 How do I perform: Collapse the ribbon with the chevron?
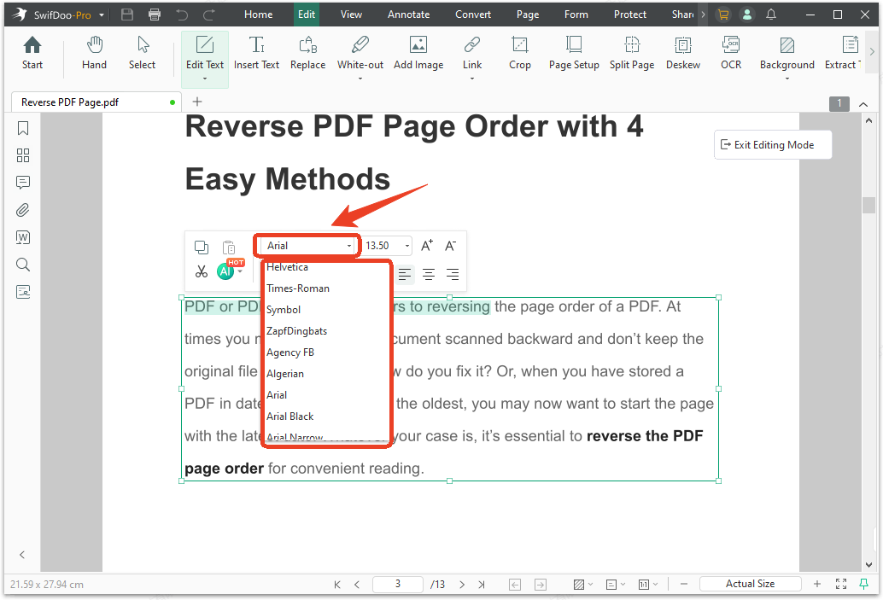(x=863, y=104)
